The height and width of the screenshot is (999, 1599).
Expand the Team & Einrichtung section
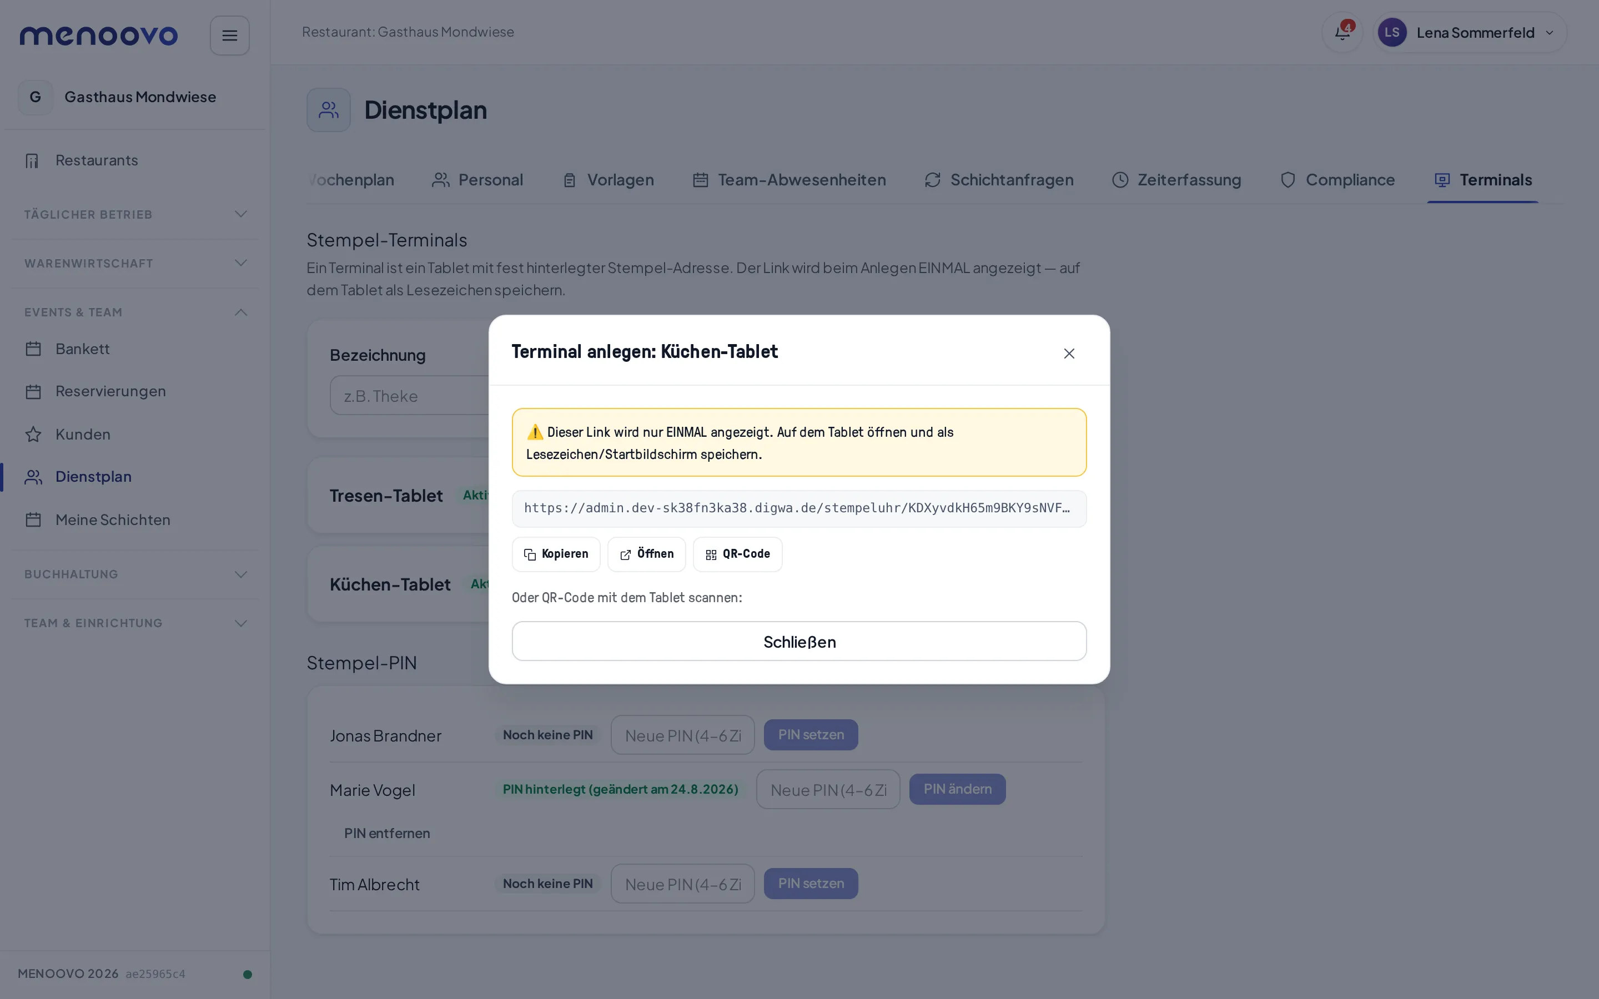point(135,623)
